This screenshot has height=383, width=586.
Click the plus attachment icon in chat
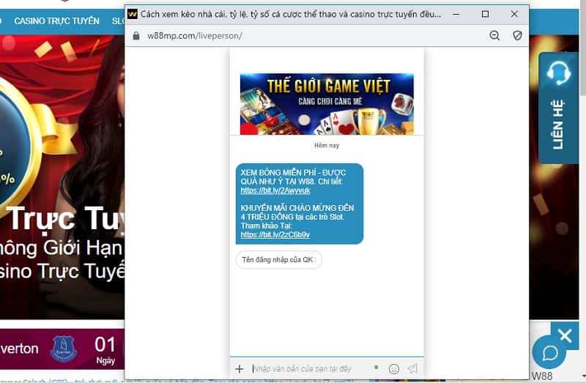coord(240,369)
